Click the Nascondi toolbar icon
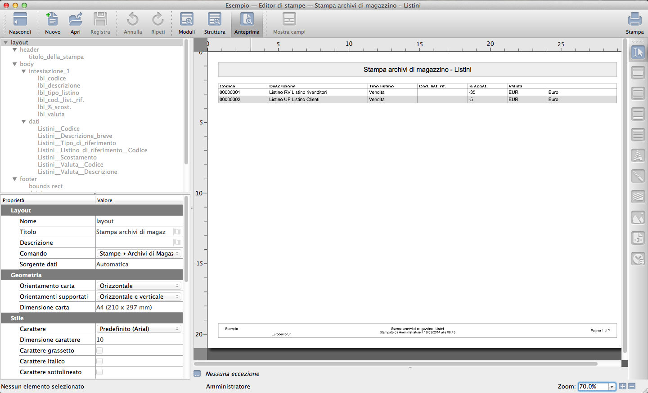 (20, 22)
